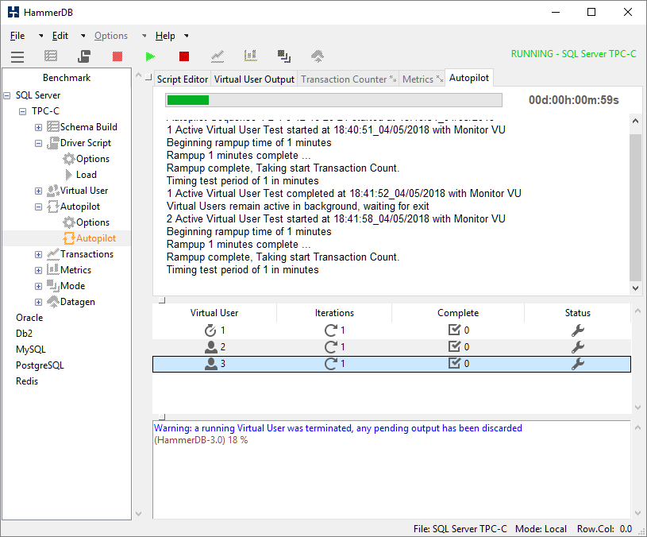Click the Destroy Virtual Users red grid icon
The image size is (647, 537).
pyautogui.click(x=117, y=56)
